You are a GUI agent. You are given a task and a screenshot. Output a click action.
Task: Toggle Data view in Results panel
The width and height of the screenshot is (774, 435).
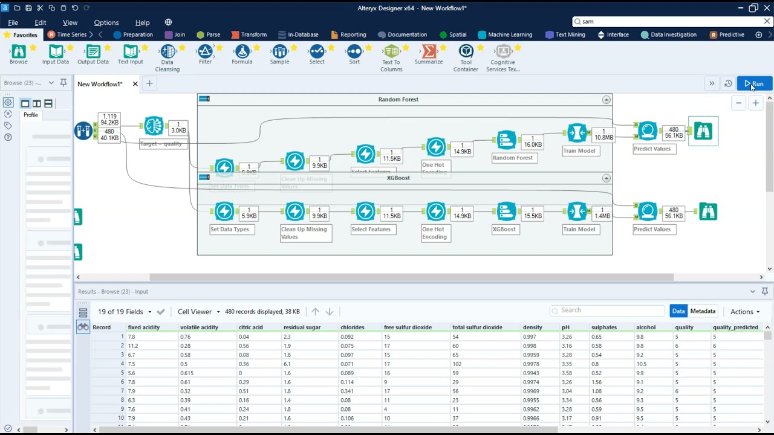(x=678, y=311)
